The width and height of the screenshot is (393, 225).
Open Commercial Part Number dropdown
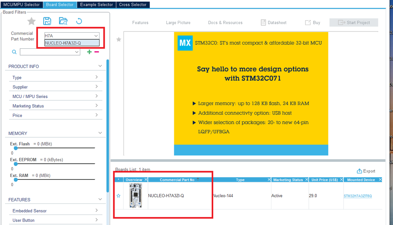pyautogui.click(x=96, y=36)
